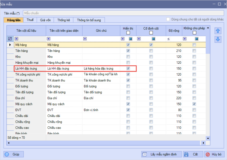Move selected row down with arrow button
227x160 pixels.
tap(218, 39)
